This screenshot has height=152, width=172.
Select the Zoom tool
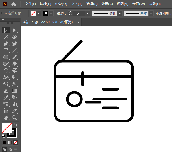click(15, 118)
